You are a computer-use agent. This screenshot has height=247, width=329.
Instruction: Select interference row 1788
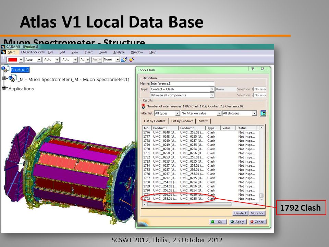(x=200, y=182)
